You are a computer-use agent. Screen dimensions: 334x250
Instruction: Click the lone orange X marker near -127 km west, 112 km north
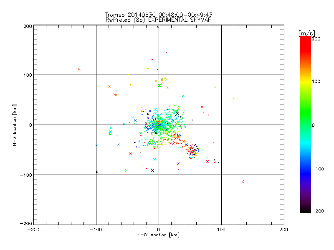pyautogui.click(x=79, y=69)
